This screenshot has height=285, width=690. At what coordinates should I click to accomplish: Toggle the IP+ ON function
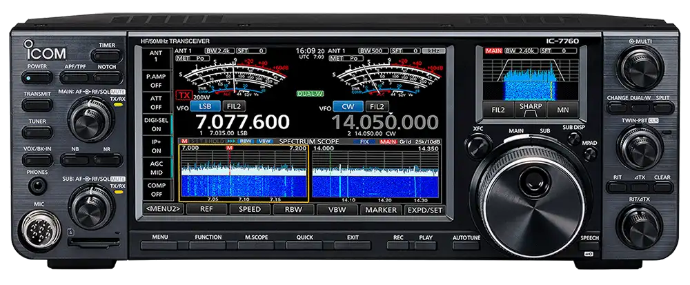click(x=156, y=146)
